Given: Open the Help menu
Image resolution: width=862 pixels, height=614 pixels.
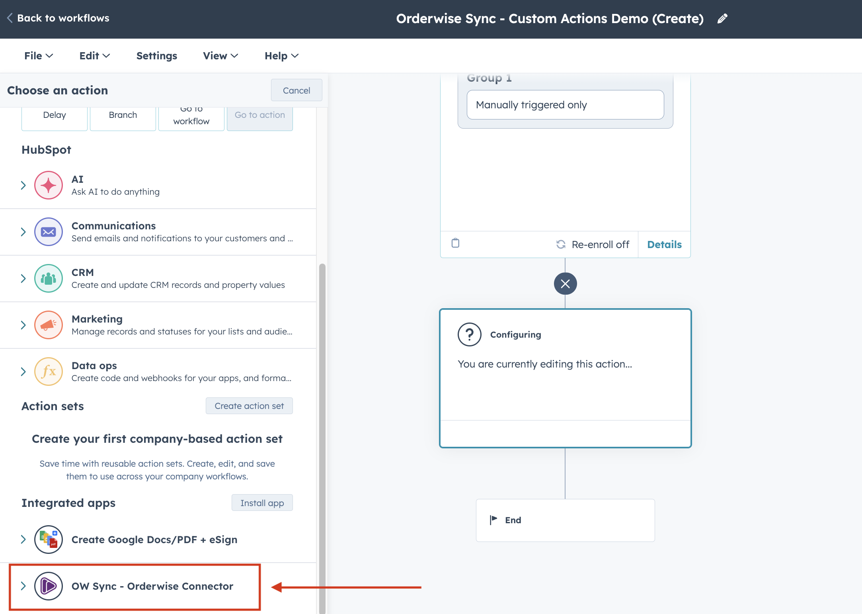Looking at the screenshot, I should click(x=282, y=56).
